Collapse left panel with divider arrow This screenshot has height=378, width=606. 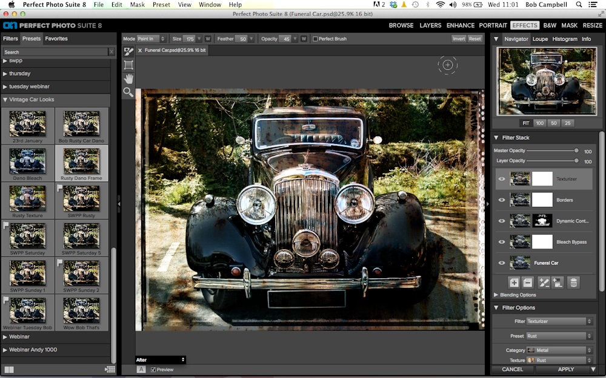(119, 204)
